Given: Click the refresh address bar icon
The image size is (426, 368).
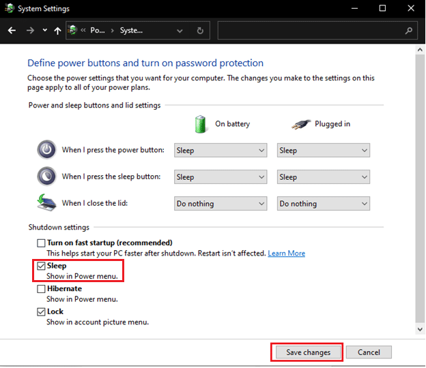Looking at the screenshot, I should [x=200, y=31].
